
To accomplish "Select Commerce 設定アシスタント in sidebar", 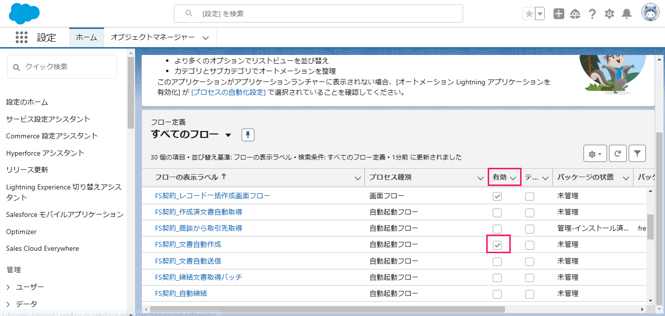I will tap(52, 135).
